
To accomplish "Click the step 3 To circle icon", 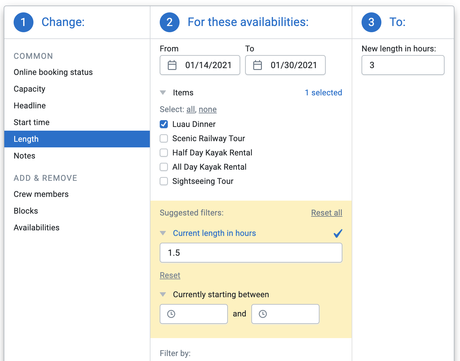I will [371, 22].
